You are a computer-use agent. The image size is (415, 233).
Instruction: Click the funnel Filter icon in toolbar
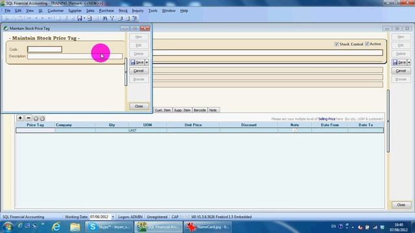point(112,18)
